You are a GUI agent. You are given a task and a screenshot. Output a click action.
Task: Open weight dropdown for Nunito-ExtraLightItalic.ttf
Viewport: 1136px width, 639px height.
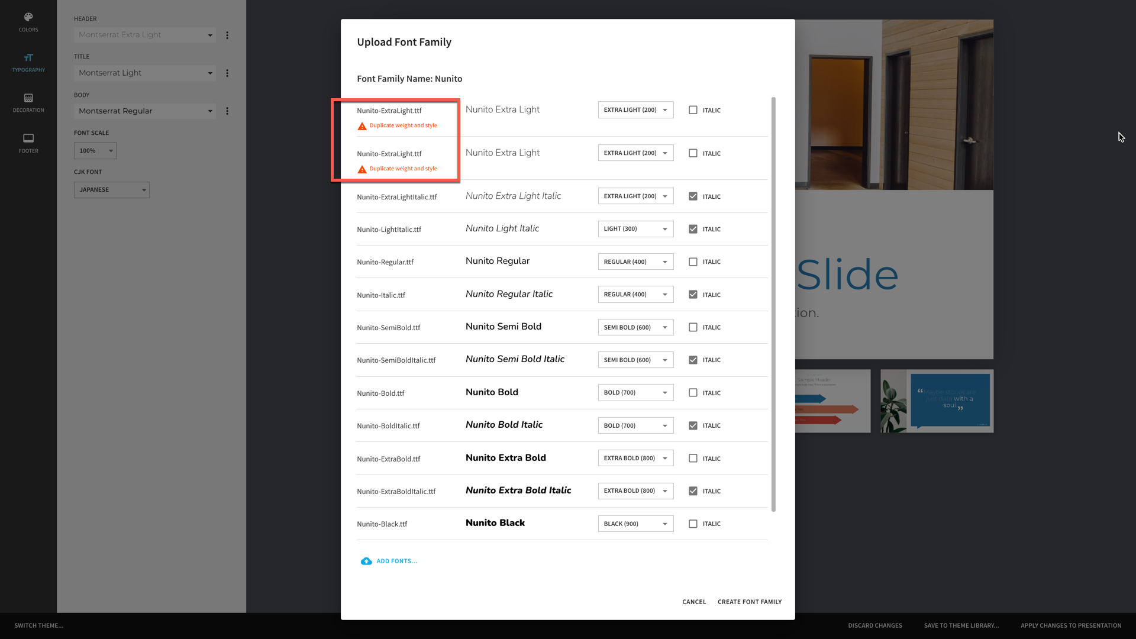coord(635,196)
